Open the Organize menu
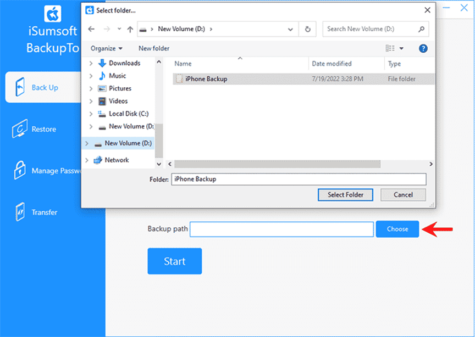Image resolution: width=475 pixels, height=337 pixels. click(x=106, y=48)
